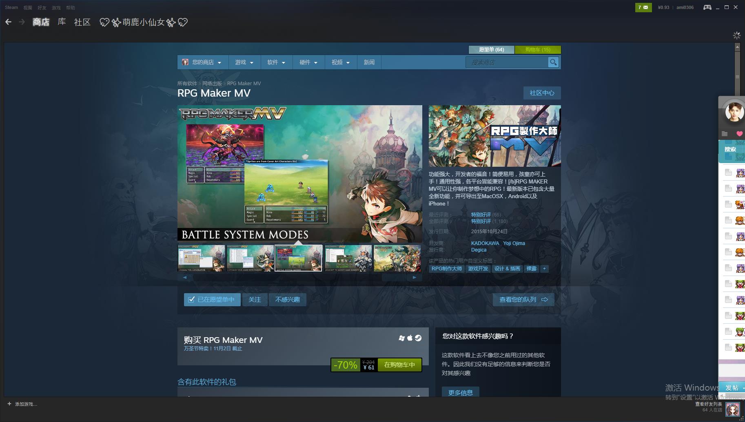
Task: Open the 萌鹿小仙女 profile tab
Action: (x=144, y=22)
